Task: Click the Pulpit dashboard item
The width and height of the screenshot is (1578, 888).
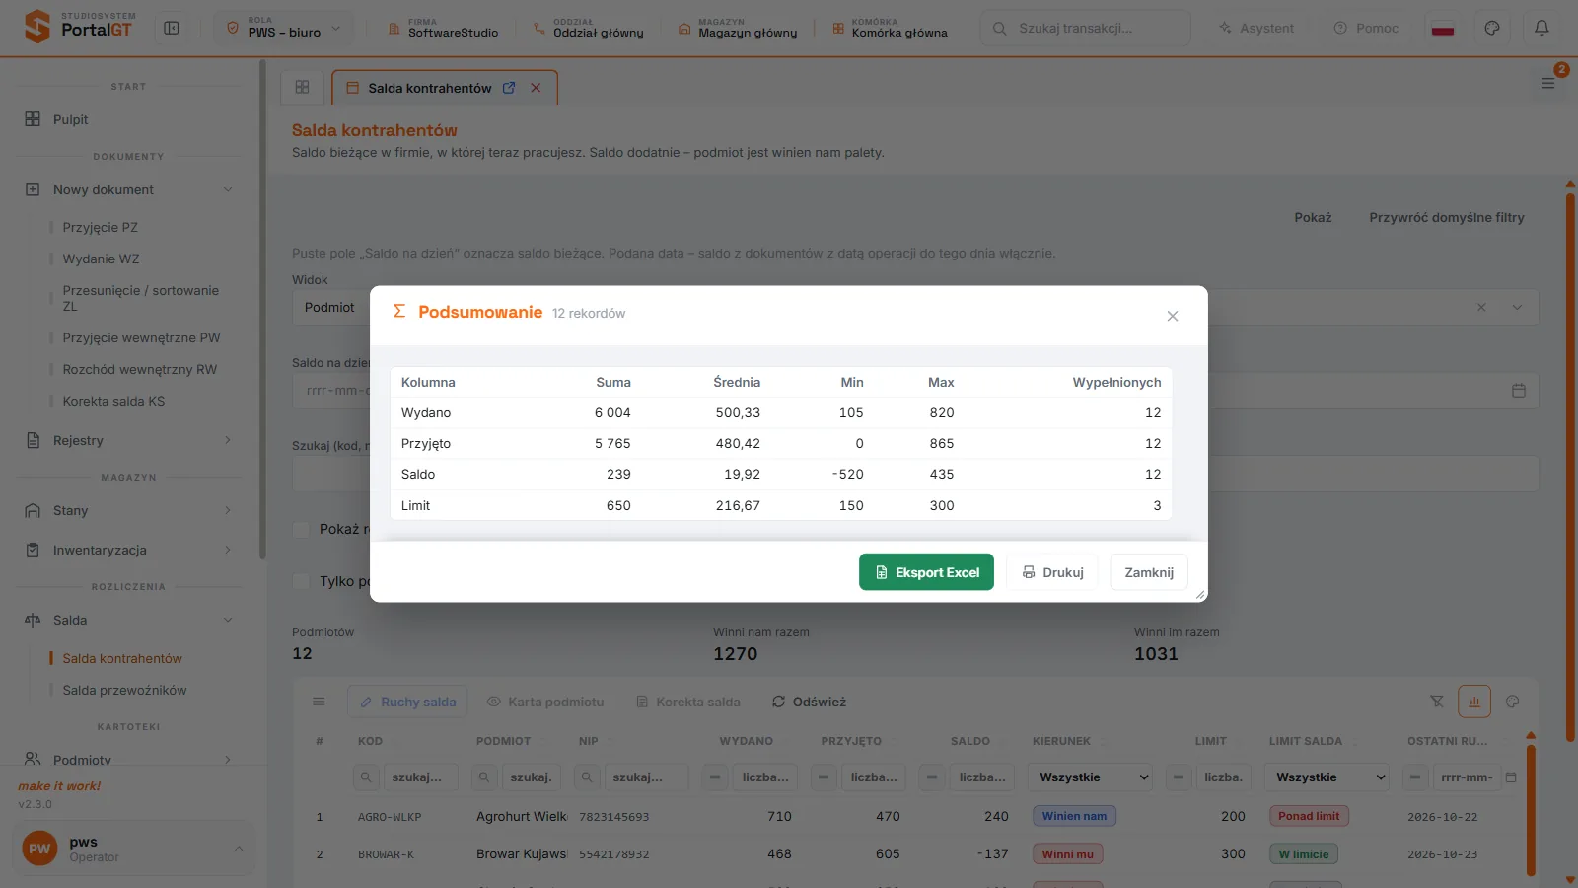Action: [128, 119]
